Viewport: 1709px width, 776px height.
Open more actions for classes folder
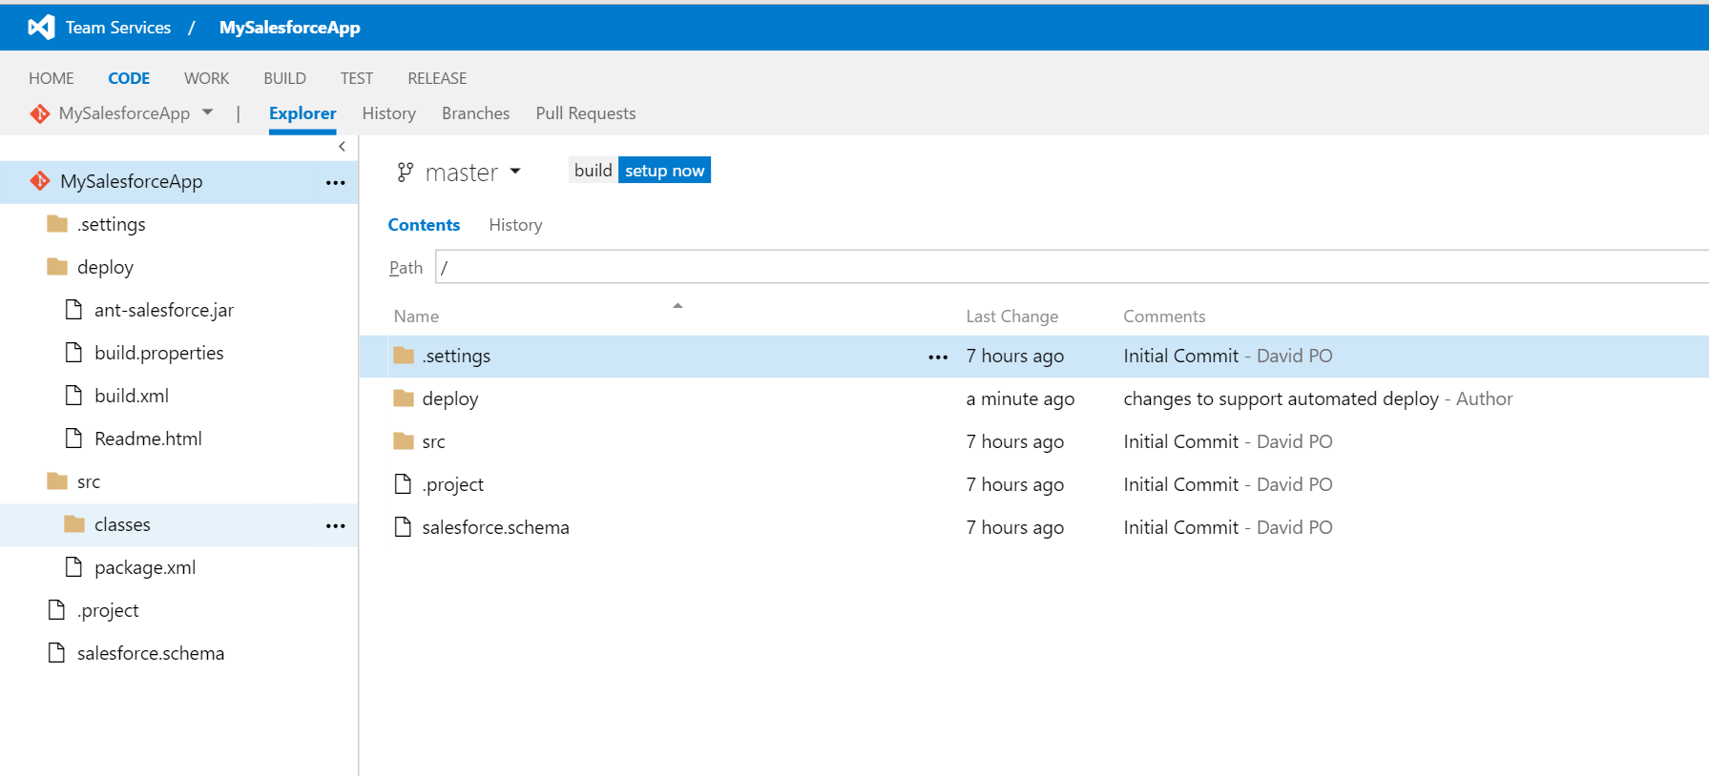click(335, 525)
